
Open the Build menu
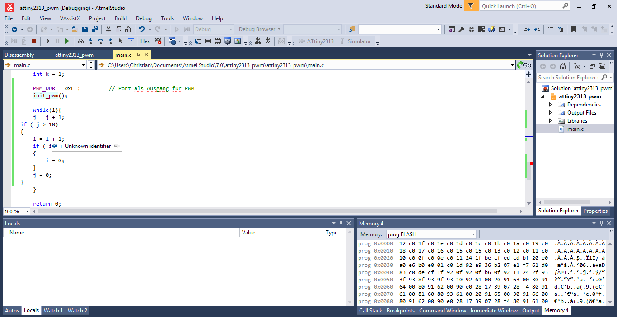(x=121, y=18)
